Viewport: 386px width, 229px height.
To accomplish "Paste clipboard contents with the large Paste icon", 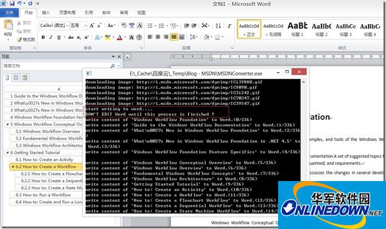I will pos(8,25).
